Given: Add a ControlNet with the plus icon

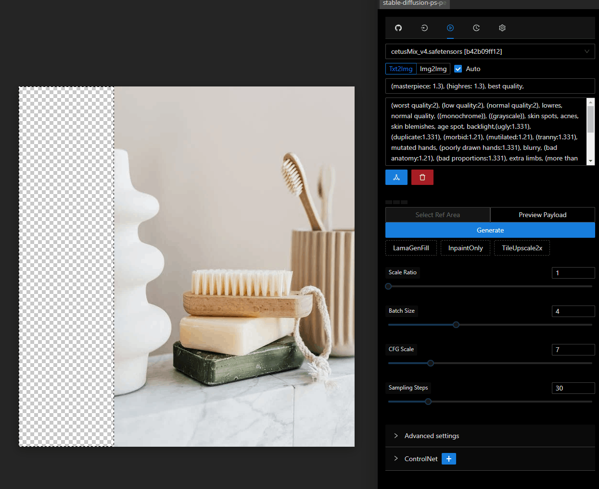Looking at the screenshot, I should pos(448,459).
